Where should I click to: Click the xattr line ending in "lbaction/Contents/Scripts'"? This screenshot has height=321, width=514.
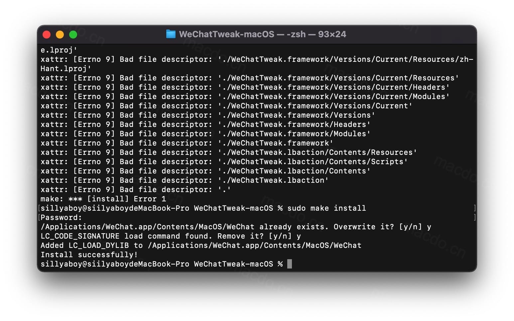[x=224, y=161]
